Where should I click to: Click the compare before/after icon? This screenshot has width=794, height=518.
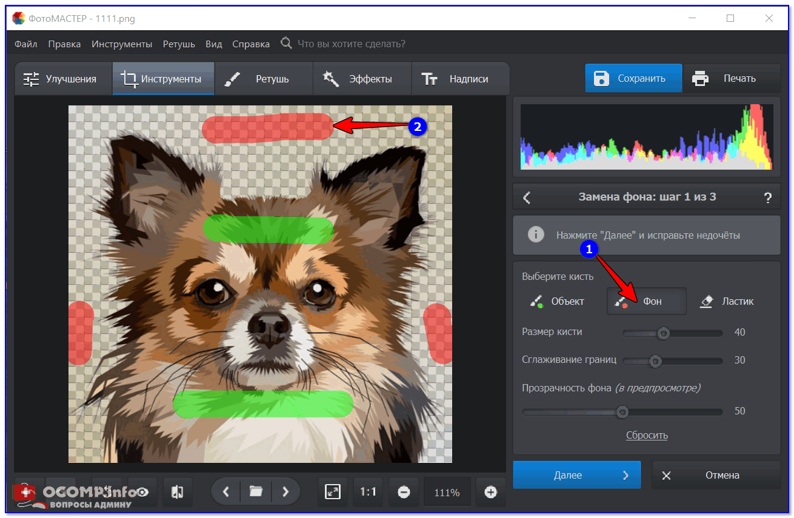tap(177, 492)
